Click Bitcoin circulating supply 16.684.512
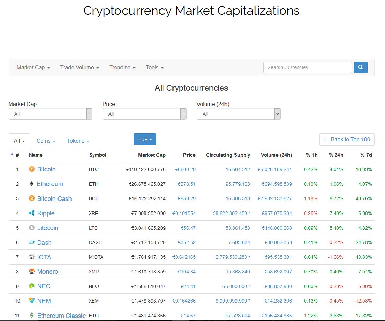 [x=238, y=169]
